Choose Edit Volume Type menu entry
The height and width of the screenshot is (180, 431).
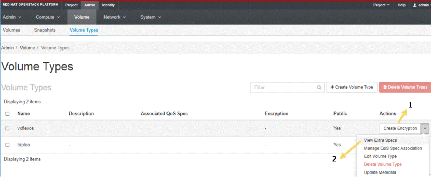(x=380, y=156)
